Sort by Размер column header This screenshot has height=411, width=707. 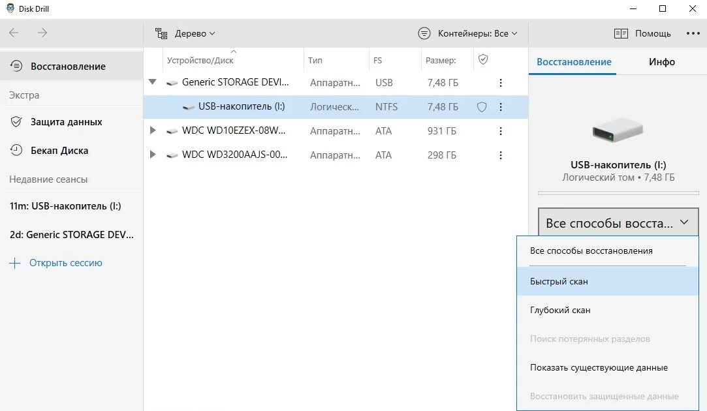(441, 60)
